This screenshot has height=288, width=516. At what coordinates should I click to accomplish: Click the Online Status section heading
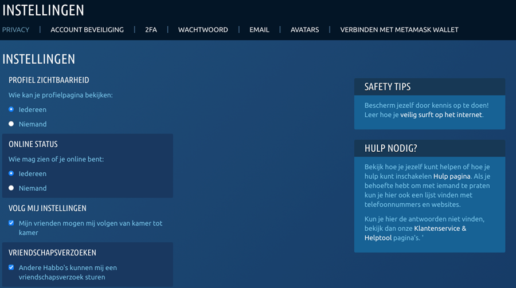[33, 144]
